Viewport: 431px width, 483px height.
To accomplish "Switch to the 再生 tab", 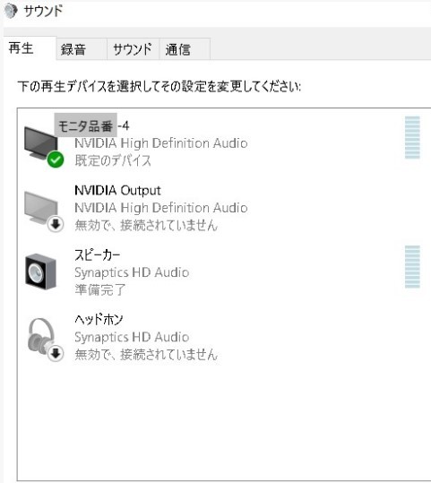I will click(x=30, y=48).
